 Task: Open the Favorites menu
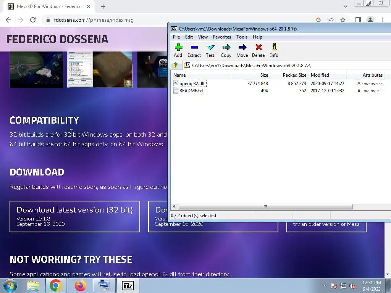pyautogui.click(x=222, y=37)
